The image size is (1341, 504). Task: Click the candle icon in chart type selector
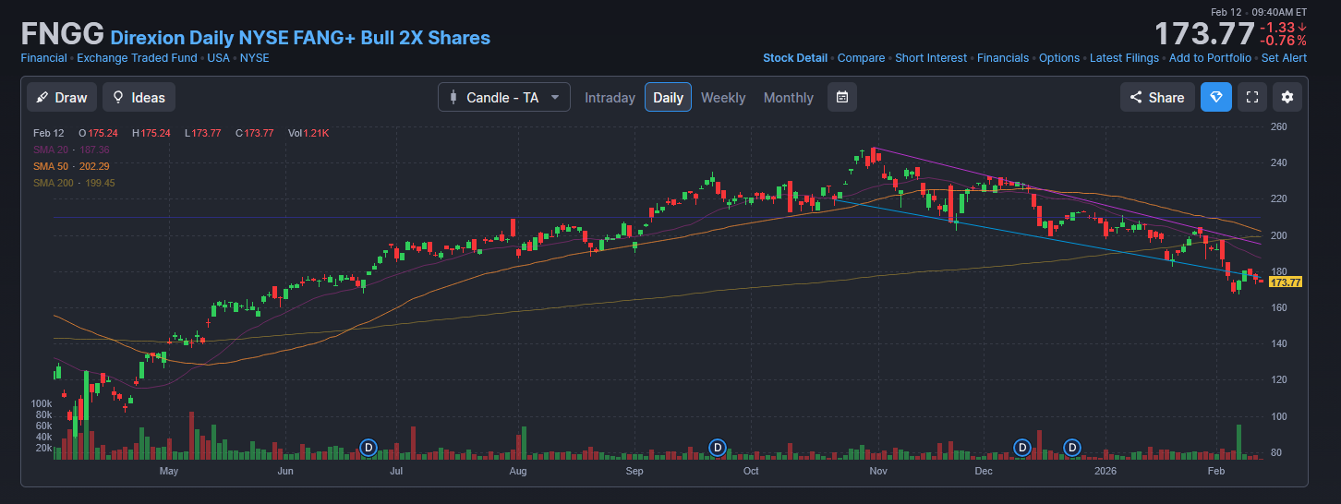point(453,97)
